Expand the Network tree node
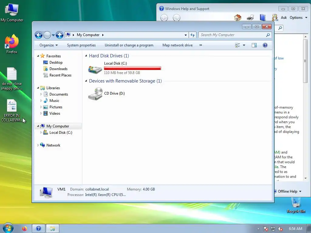The width and height of the screenshot is (311, 233). (38, 145)
